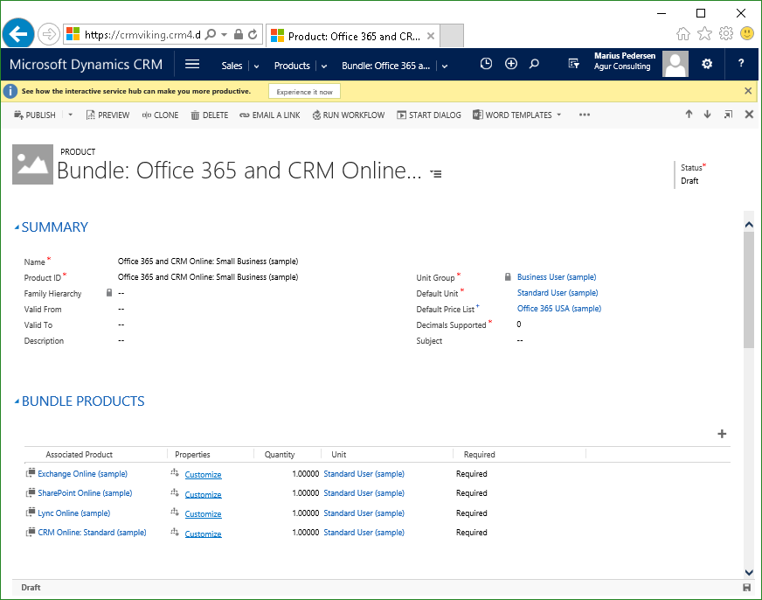Expand the Publish dropdown arrow
Viewport: 762px width, 600px height.
click(x=71, y=115)
